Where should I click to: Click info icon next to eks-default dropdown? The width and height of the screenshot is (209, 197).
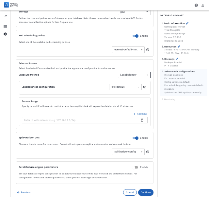point(145,87)
